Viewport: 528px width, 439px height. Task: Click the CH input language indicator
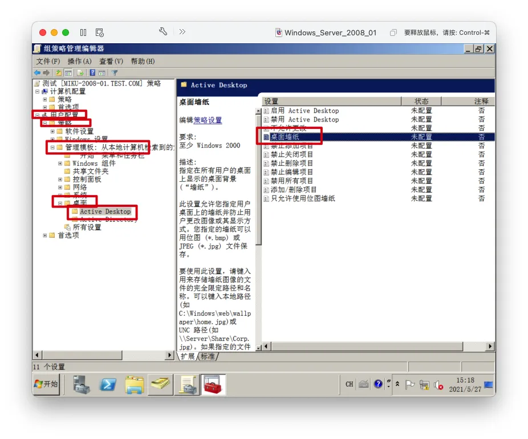pos(349,384)
